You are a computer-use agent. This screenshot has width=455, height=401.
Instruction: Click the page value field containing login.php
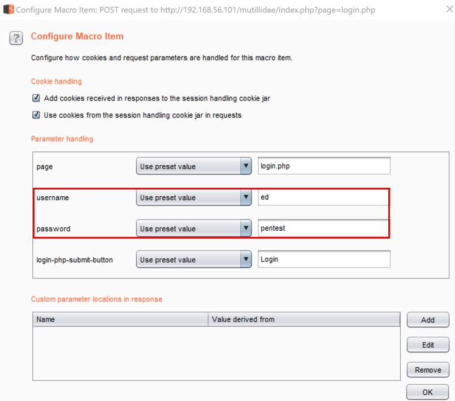tap(324, 166)
